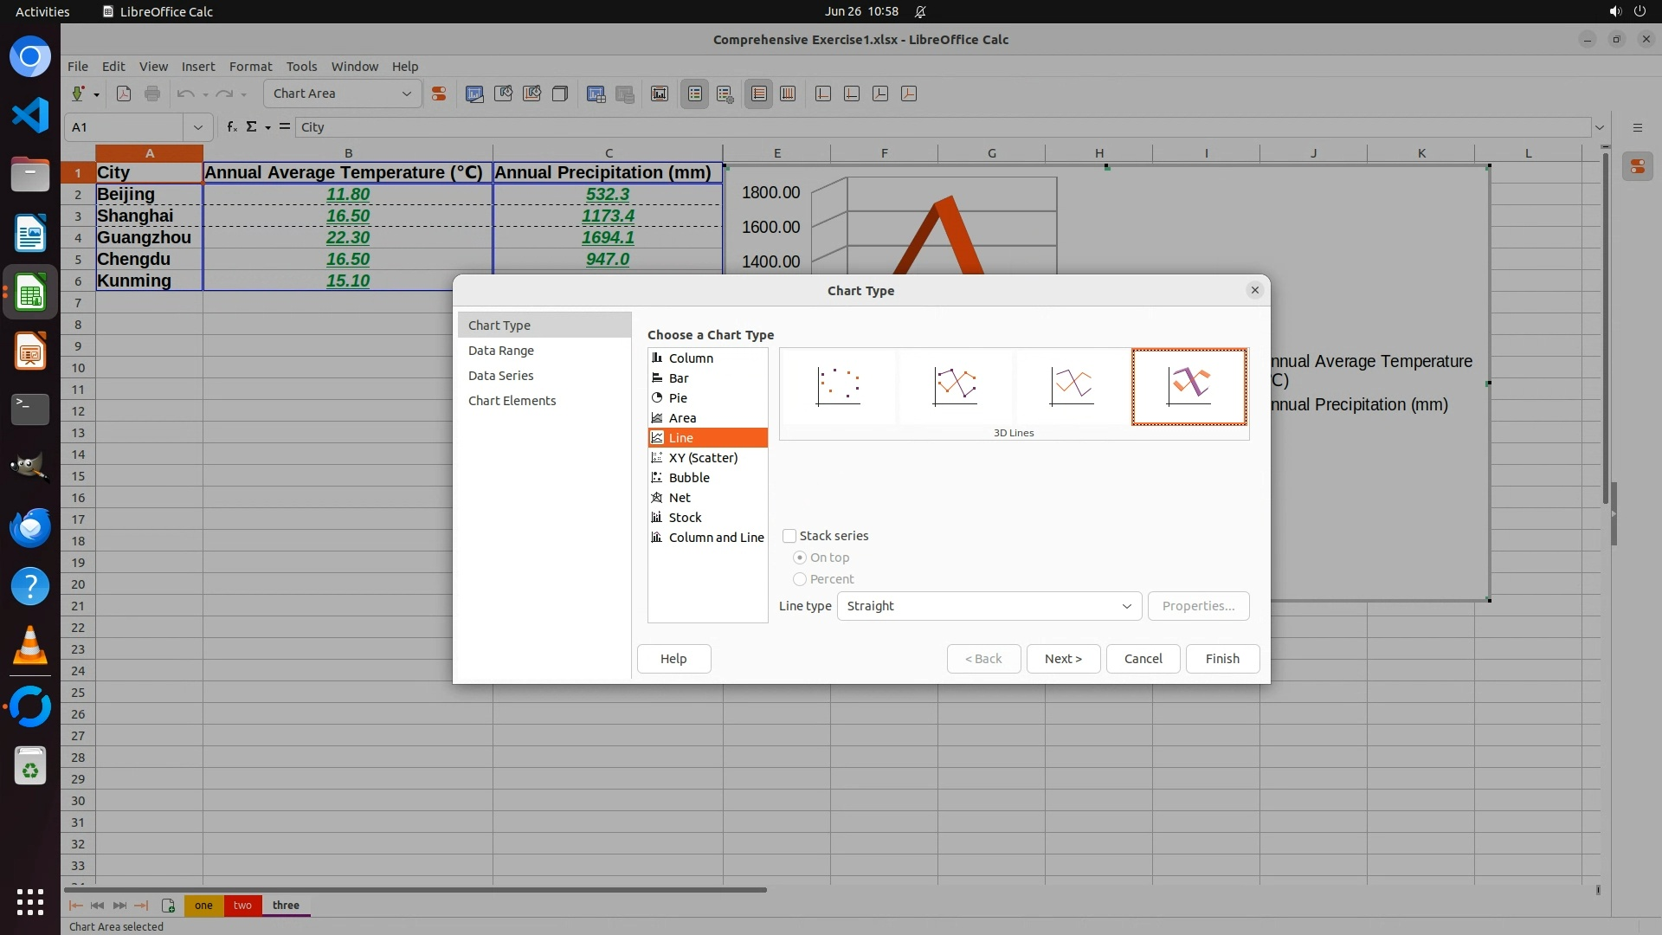Toggle Vertical Grids toolbar icon
This screenshot has width=1662, height=935.
[x=788, y=93]
